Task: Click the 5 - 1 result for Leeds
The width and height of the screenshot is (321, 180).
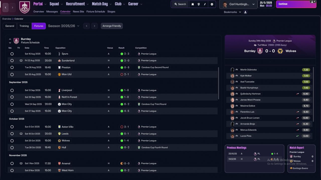Action: point(125,134)
